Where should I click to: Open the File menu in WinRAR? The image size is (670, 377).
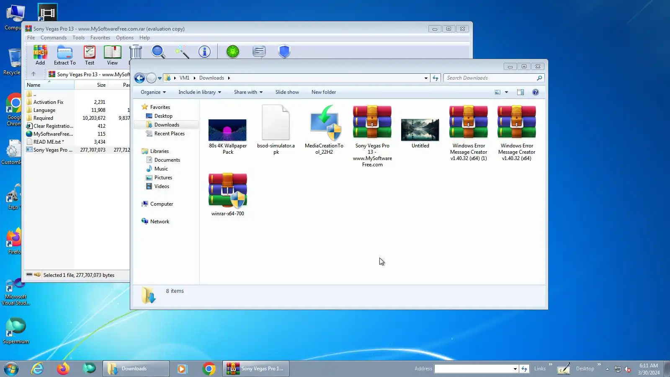[x=31, y=38]
